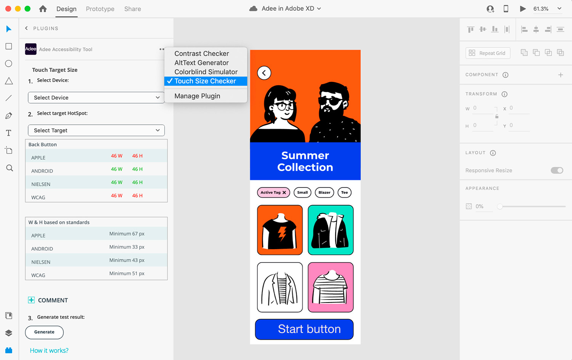572x360 pixels.
Task: Open the Layers panel icon
Action: click(x=9, y=333)
